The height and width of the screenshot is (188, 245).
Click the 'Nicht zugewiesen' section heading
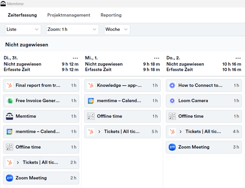click(27, 45)
